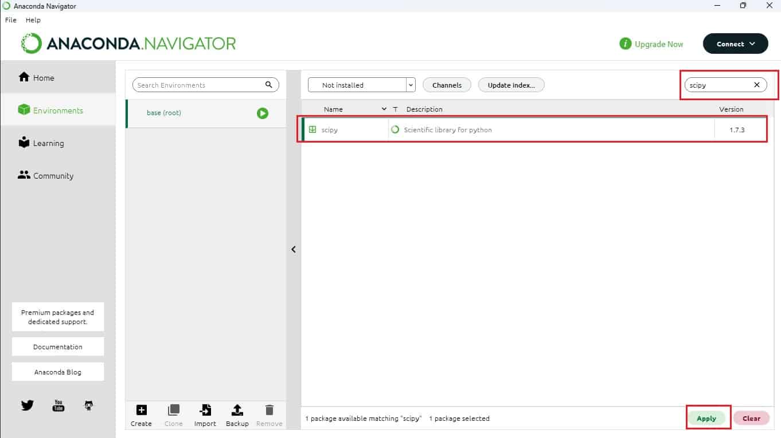
Task: Click the Remove environment trash icon
Action: 269,410
